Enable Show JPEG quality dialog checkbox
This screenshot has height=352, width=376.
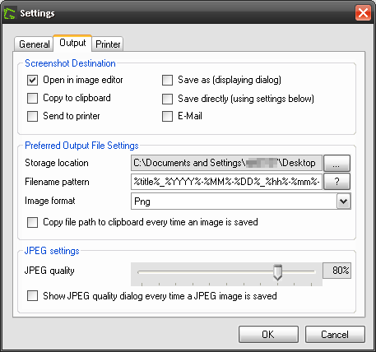tap(32, 296)
